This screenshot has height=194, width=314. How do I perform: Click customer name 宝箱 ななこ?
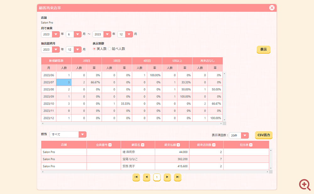click(130, 159)
